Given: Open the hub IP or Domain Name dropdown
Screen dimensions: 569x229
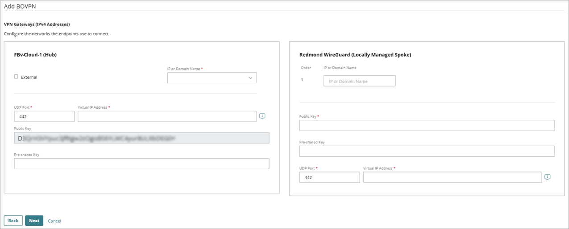Looking at the screenshot, I should [212, 78].
